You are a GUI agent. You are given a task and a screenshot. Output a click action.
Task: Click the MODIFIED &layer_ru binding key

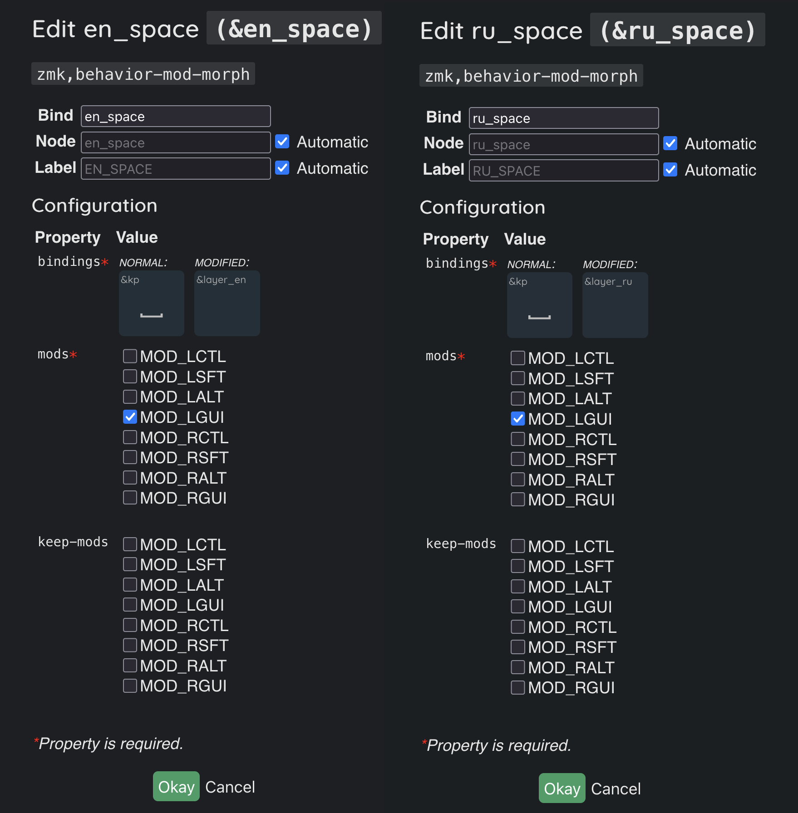[x=615, y=305]
